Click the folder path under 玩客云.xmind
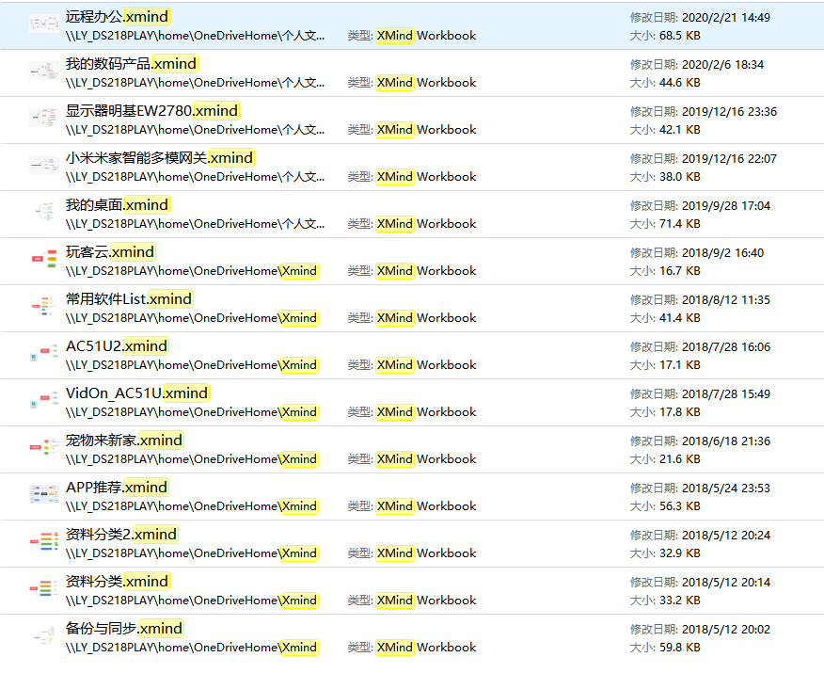 point(192,271)
